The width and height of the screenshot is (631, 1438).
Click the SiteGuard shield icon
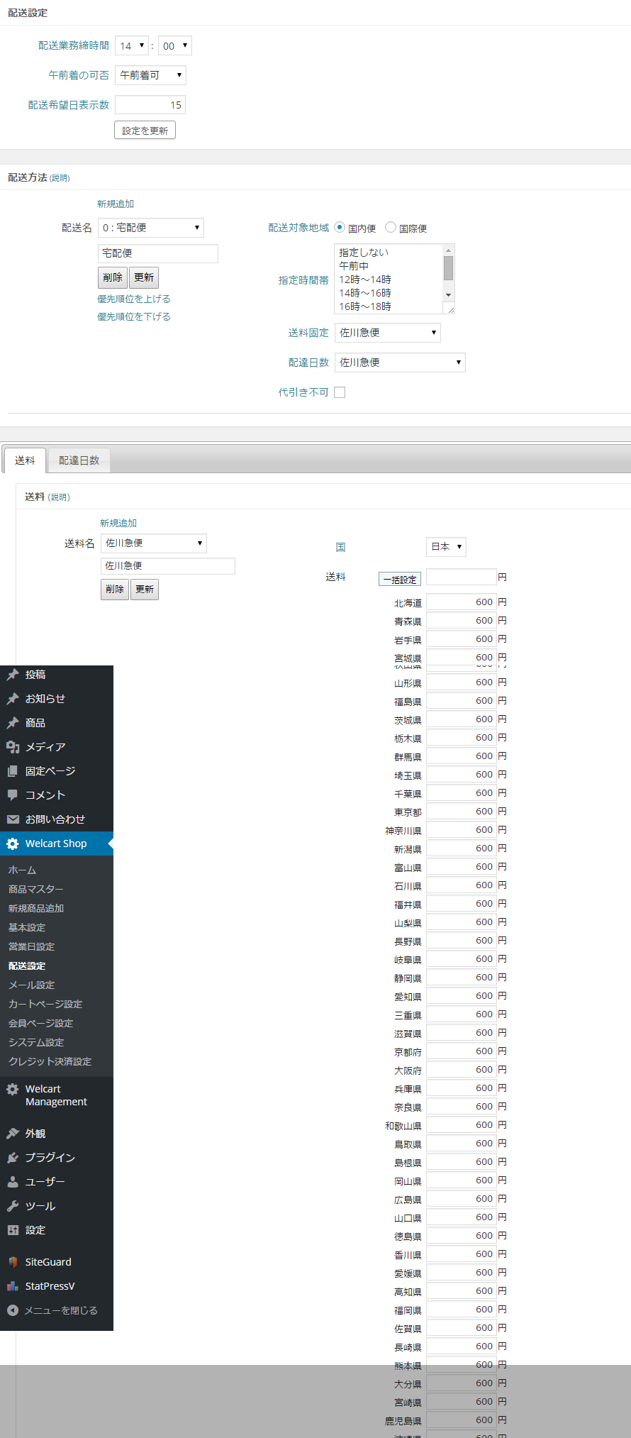[x=13, y=1262]
